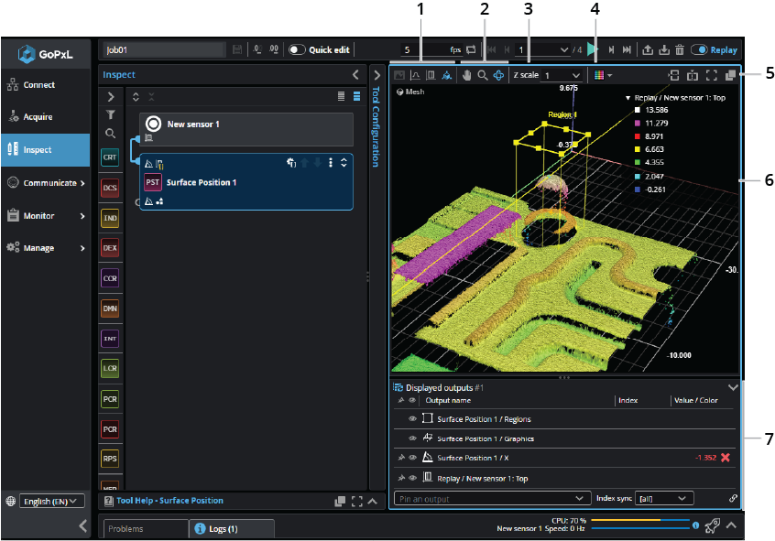This screenshot has width=775, height=541.
Task: Hide Surface Position 1 / Regions output
Action: [x=412, y=419]
